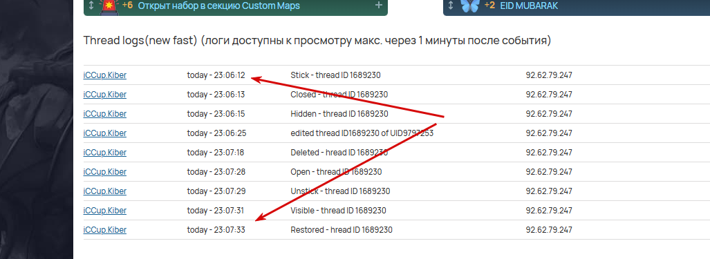
Task: Click 'Deleted - hread ID 1689230' log entry
Action: (x=339, y=153)
